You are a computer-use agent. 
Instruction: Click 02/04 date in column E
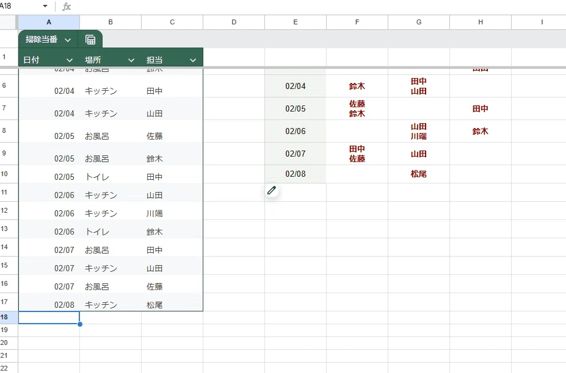(296, 86)
